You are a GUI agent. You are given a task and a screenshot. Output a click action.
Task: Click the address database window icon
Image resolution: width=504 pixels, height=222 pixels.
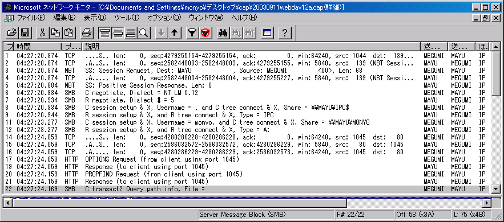click(267, 32)
